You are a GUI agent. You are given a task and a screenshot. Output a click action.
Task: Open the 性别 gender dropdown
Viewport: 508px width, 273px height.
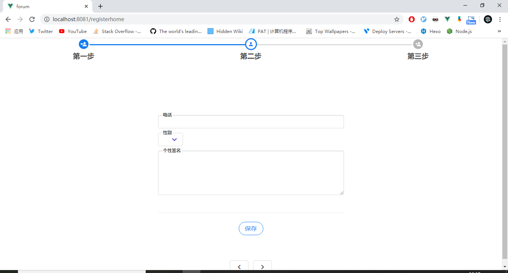point(170,139)
